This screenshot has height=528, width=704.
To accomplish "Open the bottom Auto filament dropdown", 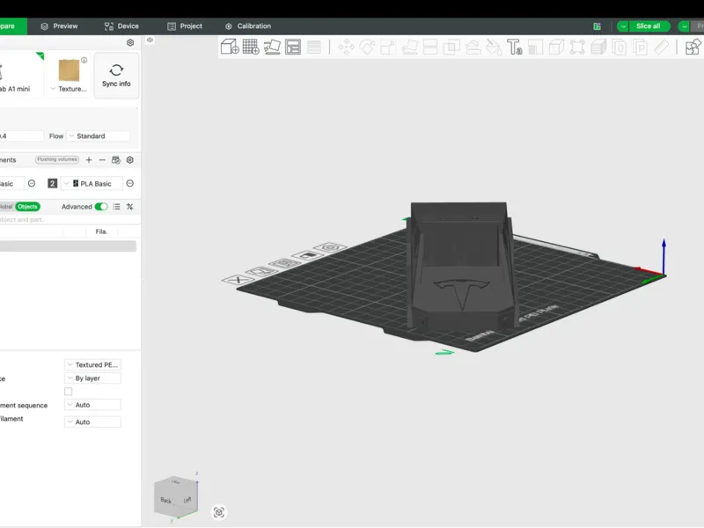I will coord(92,422).
